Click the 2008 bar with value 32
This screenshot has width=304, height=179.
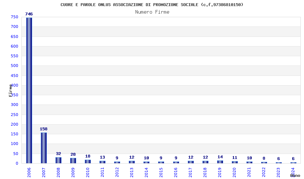[58, 160]
